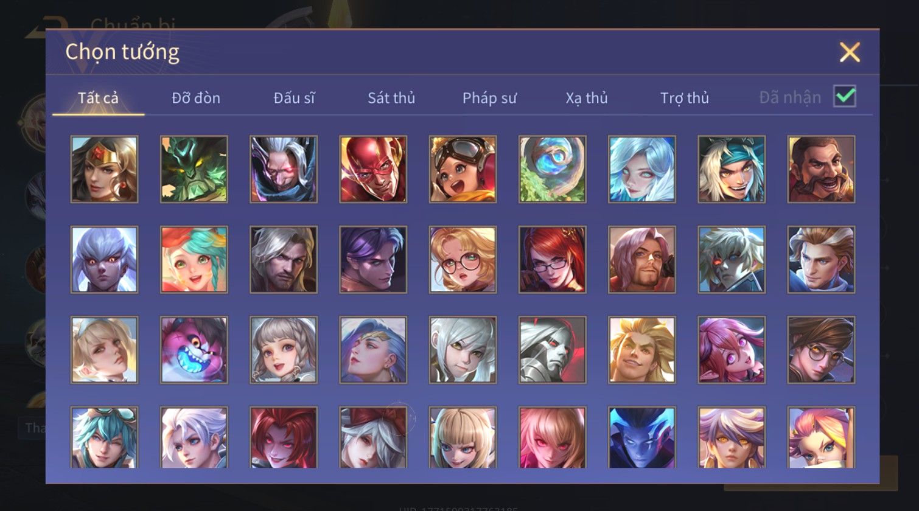
Task: Pick the bearded mustached man hero
Action: (821, 169)
